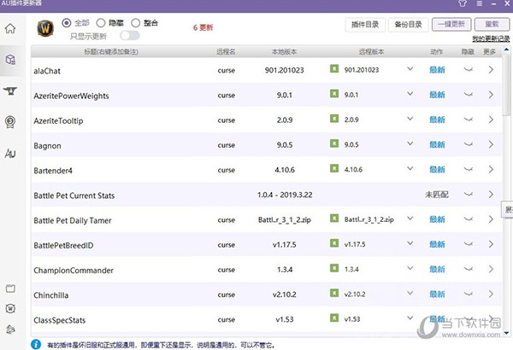Sort by the 远程名 column header
513x350 pixels.
[226, 51]
